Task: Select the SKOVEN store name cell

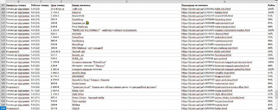Action: click(126, 34)
